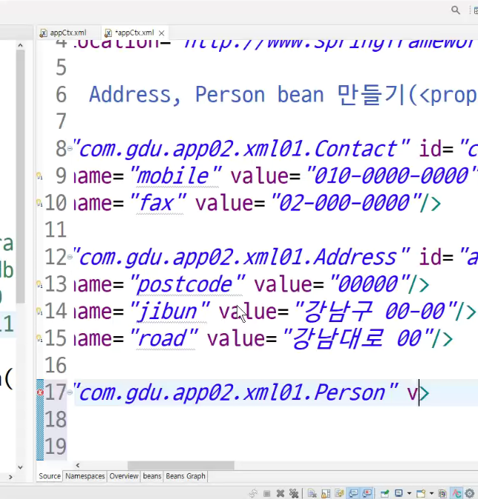Switch to the Namespaces tab
Screen dimensions: 478x499
[x=85, y=476]
